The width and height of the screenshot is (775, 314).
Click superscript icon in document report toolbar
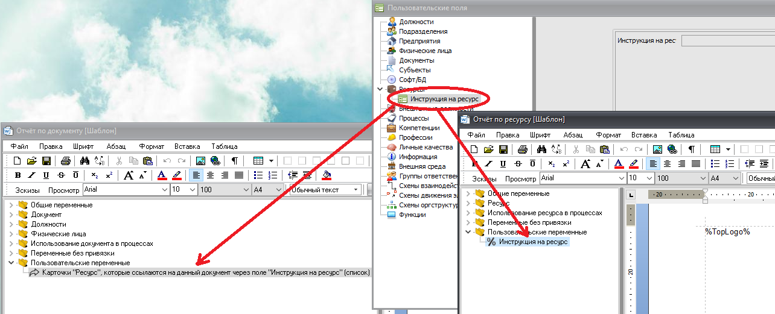pyautogui.click(x=109, y=175)
